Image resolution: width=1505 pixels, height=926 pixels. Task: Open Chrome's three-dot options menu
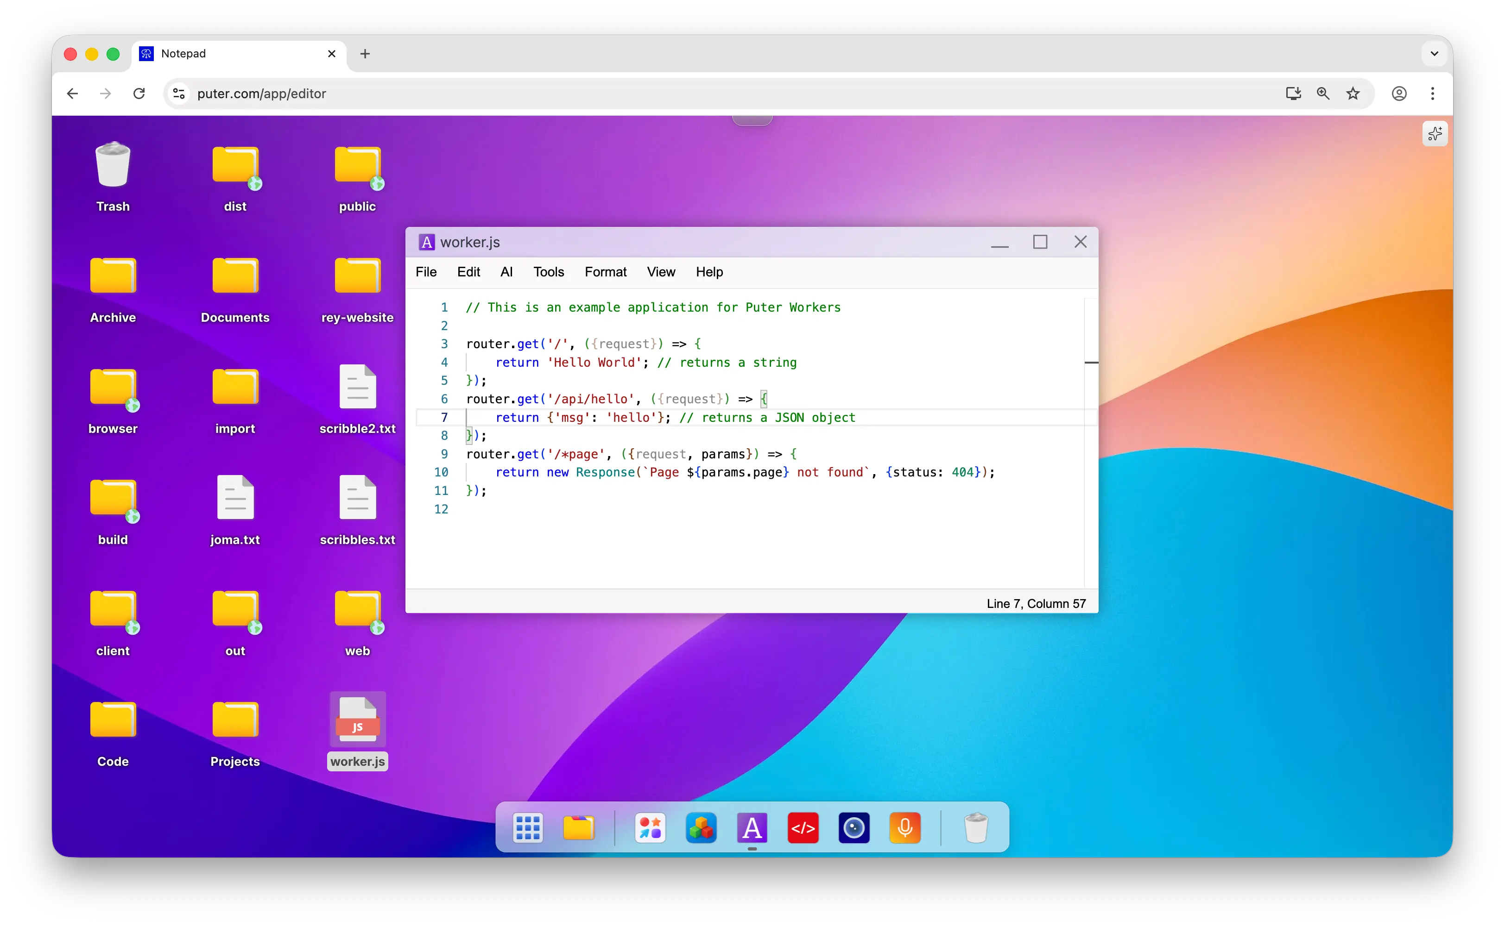pyautogui.click(x=1433, y=93)
